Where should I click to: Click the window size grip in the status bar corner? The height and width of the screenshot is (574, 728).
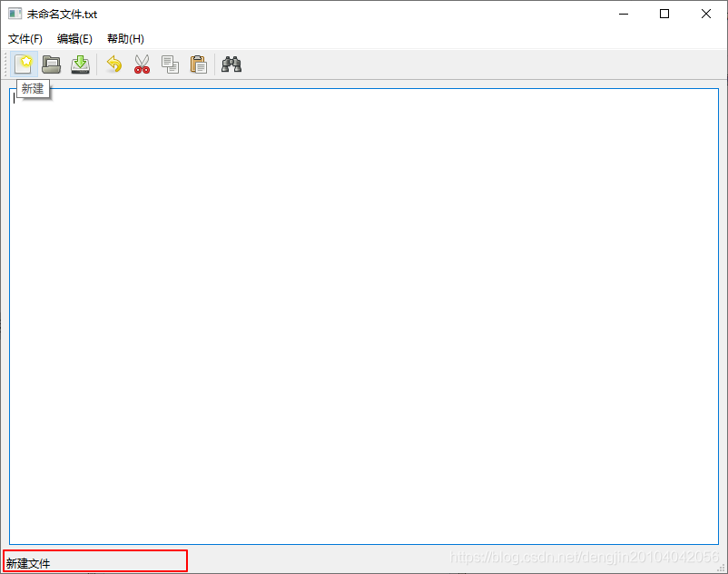click(721, 568)
